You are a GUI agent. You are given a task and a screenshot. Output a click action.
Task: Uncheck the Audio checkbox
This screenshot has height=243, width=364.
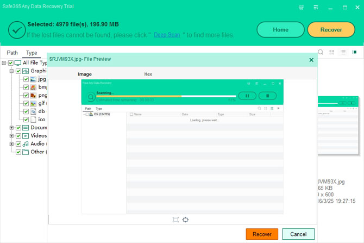pos(18,144)
